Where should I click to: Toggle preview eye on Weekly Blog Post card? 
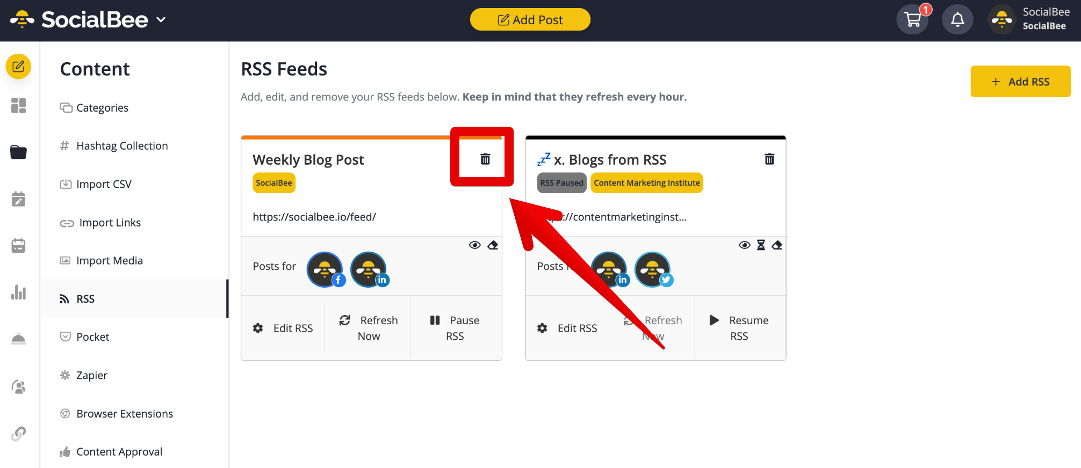[475, 245]
